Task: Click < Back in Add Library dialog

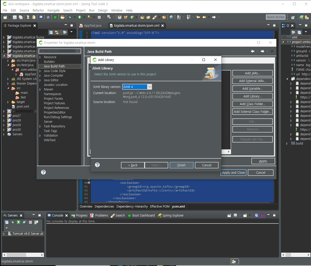Action: pos(133,165)
